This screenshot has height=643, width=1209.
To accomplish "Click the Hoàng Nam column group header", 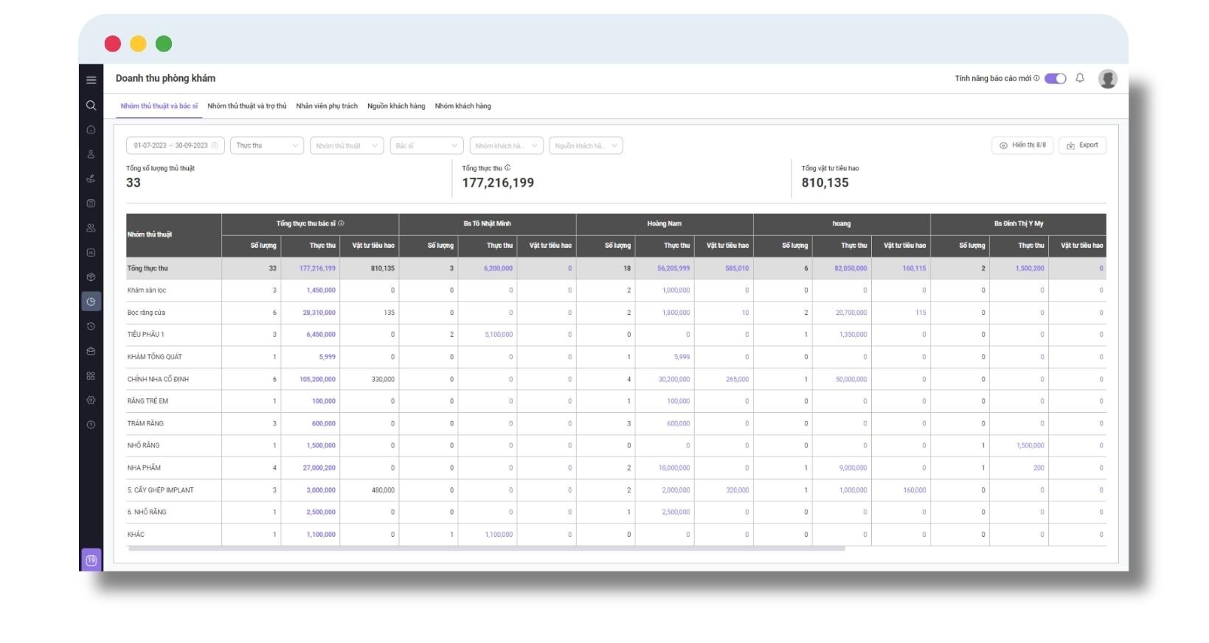I will pyautogui.click(x=665, y=223).
